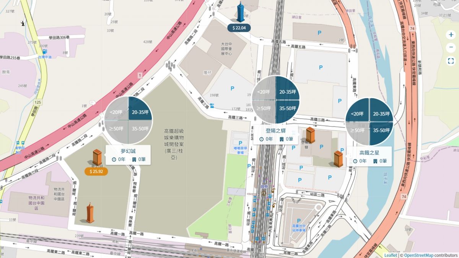Image resolution: width=459 pixels, height=258 pixels.
Task: Zoom out of the map
Action: [451, 48]
